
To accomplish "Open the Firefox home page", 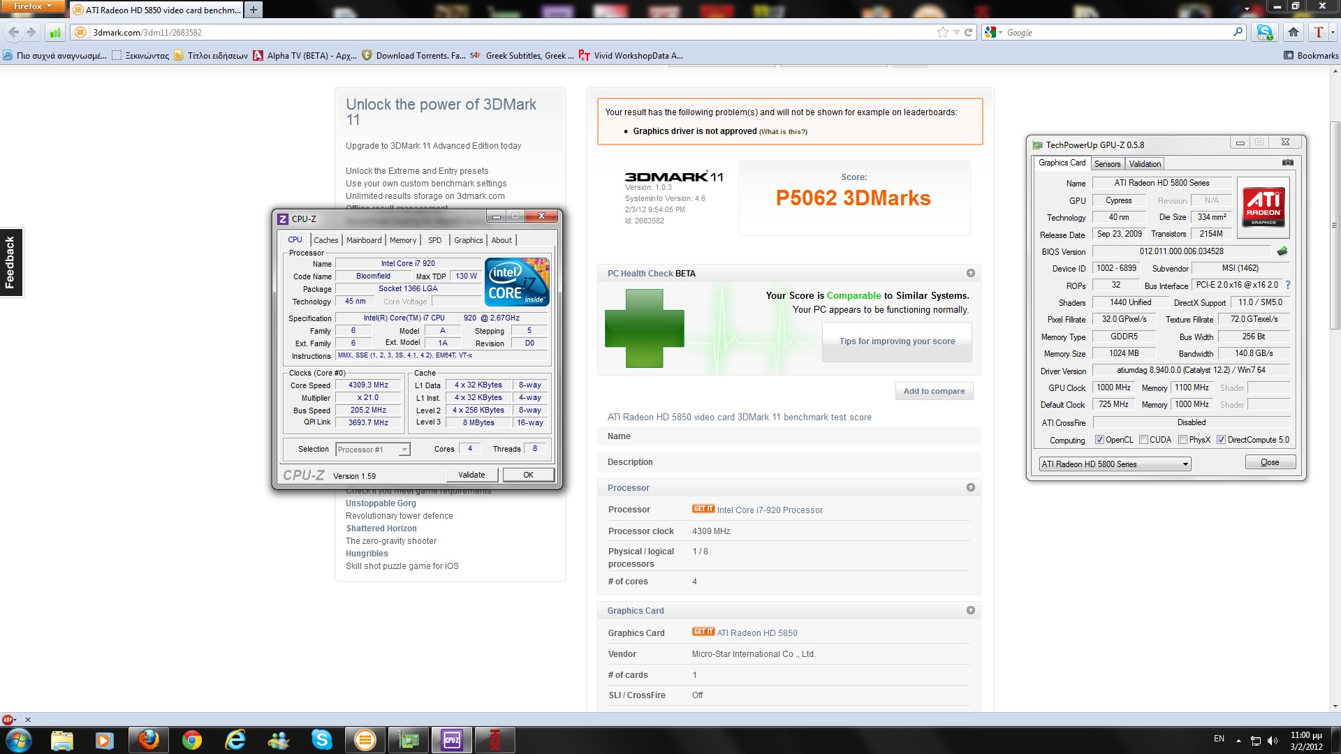I will pos(1294,32).
